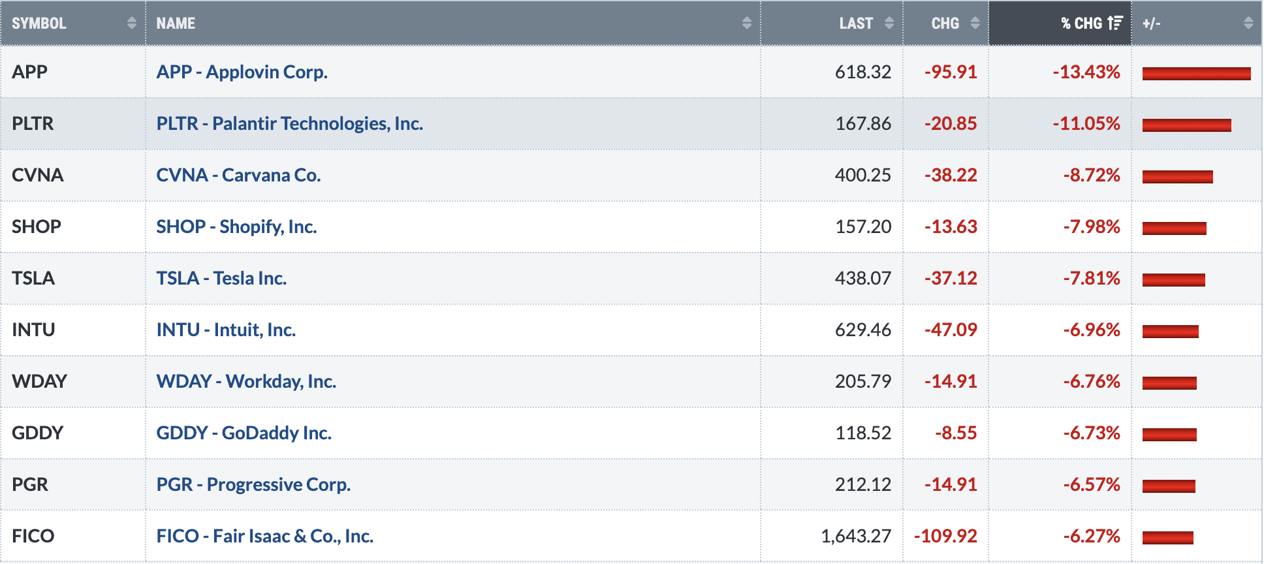Open the INTU - Intuit, Inc. link
The image size is (1264, 564).
[x=226, y=330]
